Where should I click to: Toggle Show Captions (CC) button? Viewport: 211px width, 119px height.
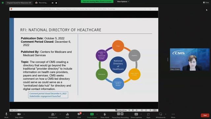pyautogui.click(x=136, y=115)
